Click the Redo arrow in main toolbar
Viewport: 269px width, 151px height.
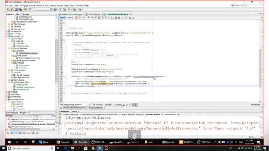click(30, 10)
